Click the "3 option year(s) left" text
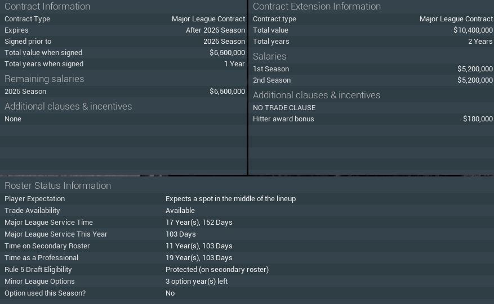The height and width of the screenshot is (304, 494). (197, 282)
